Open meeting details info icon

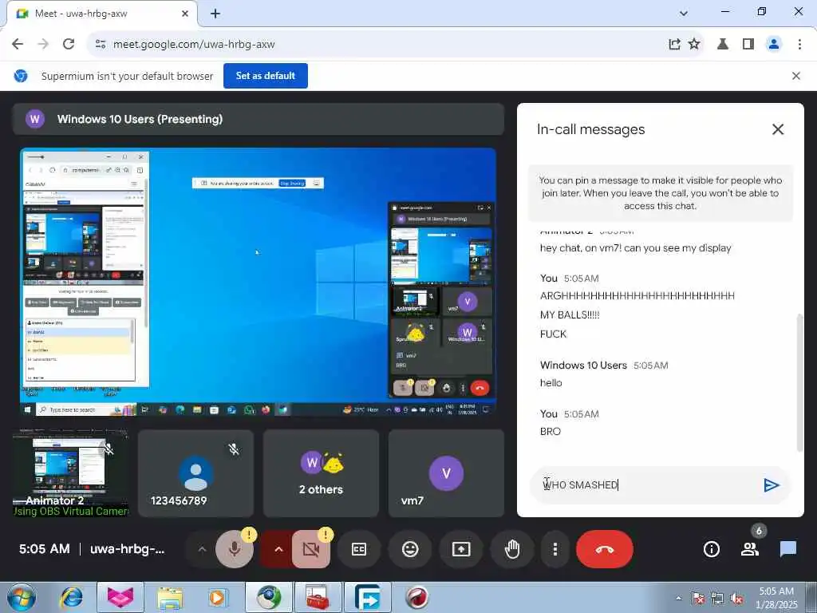(x=711, y=549)
